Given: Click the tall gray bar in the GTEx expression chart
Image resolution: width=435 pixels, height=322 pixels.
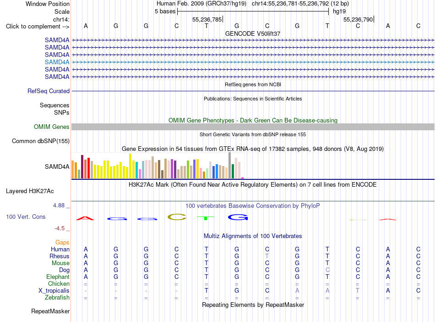Looking at the screenshot, I should coord(230,165).
